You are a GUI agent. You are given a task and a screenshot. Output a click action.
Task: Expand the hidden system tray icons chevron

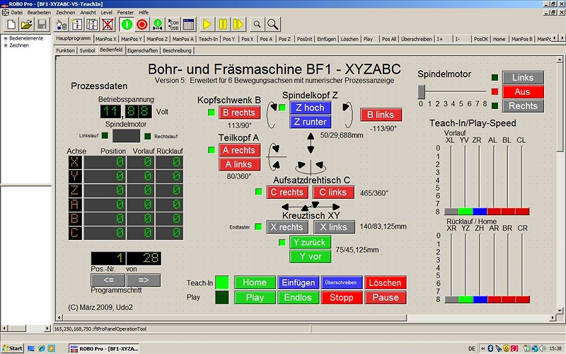483,348
